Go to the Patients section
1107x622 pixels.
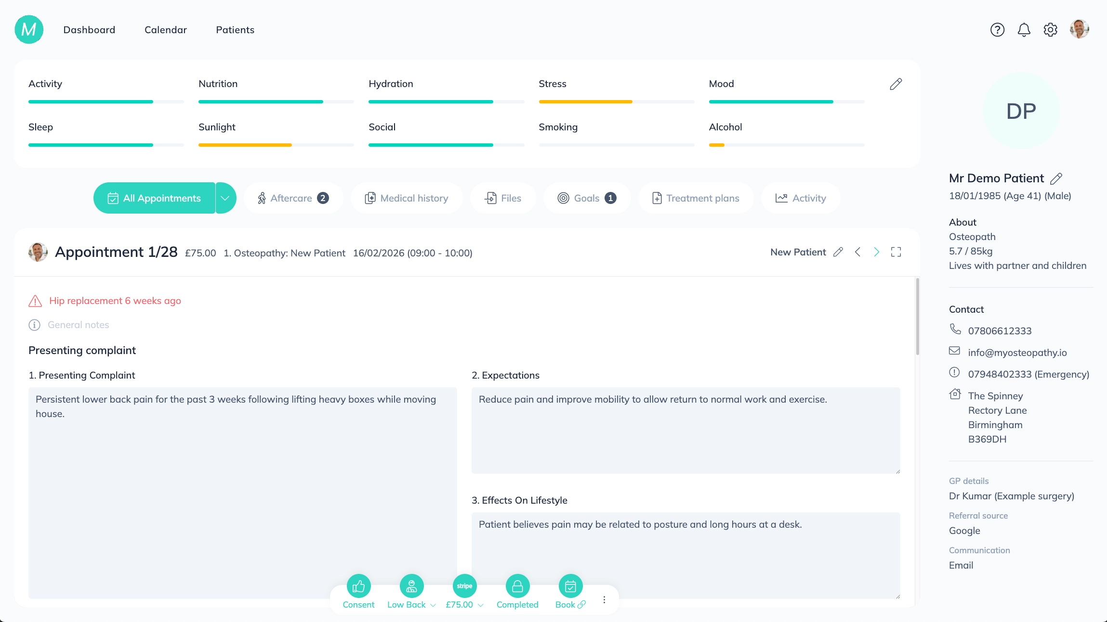point(235,29)
